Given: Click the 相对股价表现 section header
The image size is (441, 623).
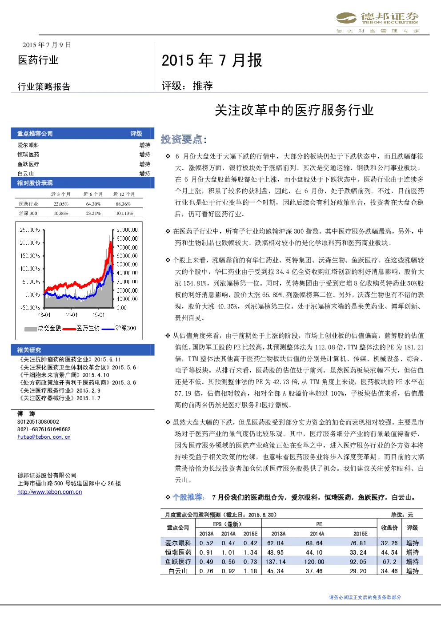Looking at the screenshot, I should (35, 183).
